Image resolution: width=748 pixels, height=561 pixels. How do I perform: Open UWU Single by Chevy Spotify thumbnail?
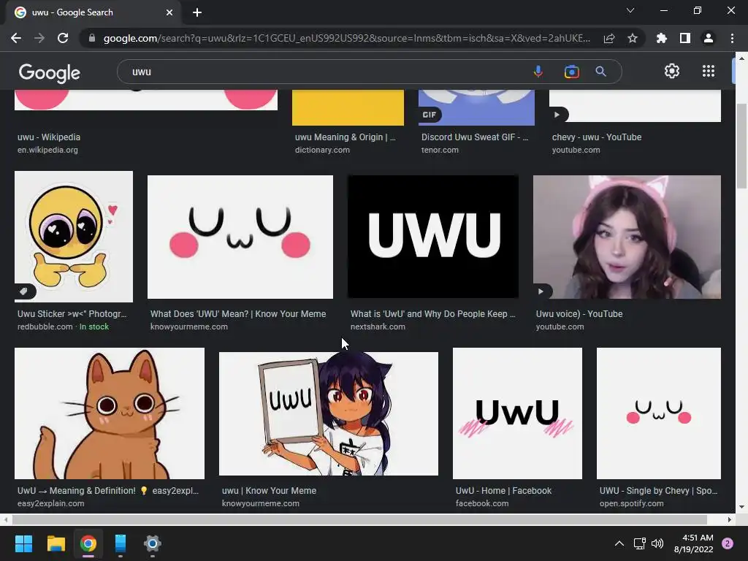pos(658,413)
